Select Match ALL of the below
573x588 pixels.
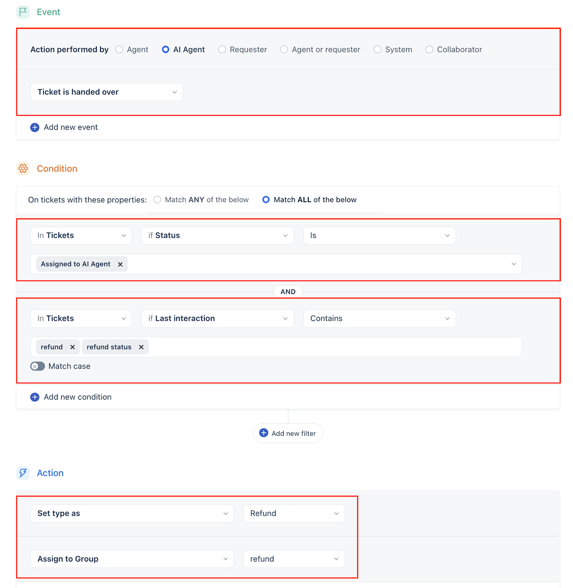click(266, 200)
